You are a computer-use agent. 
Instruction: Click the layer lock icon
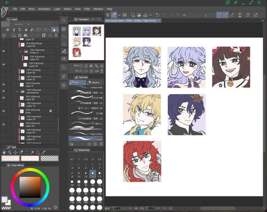[26, 30]
